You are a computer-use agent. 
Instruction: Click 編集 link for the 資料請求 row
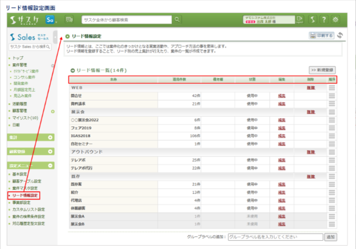(282, 104)
